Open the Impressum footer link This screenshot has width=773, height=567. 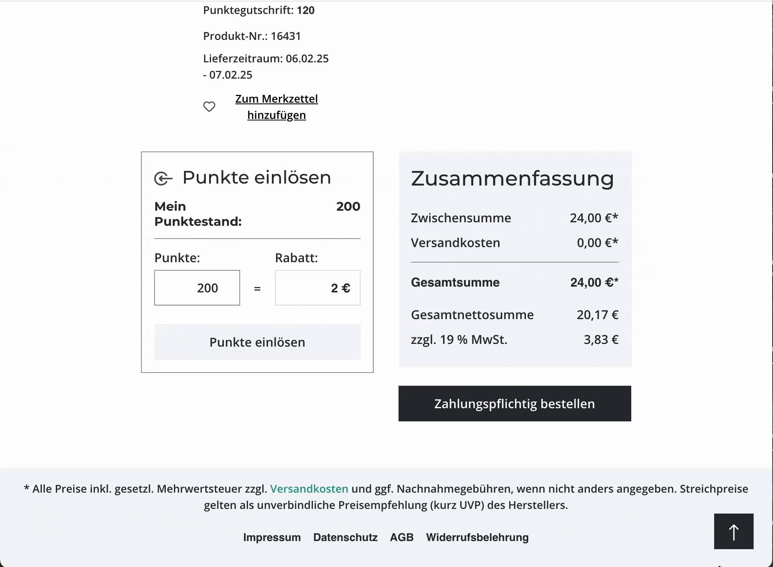272,538
